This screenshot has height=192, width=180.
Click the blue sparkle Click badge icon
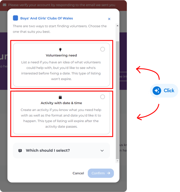[x=157, y=91]
